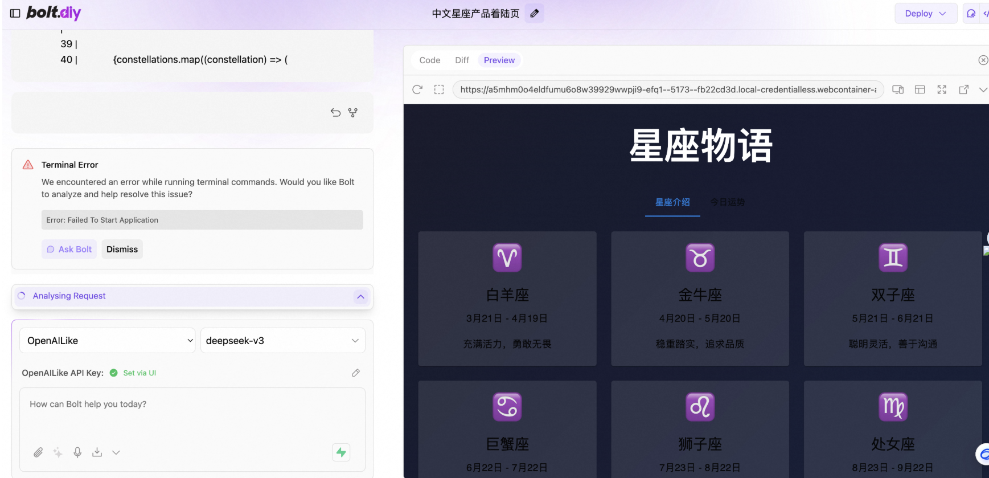This screenshot has height=478, width=989.
Task: Open preview in a new window
Action: pos(964,89)
